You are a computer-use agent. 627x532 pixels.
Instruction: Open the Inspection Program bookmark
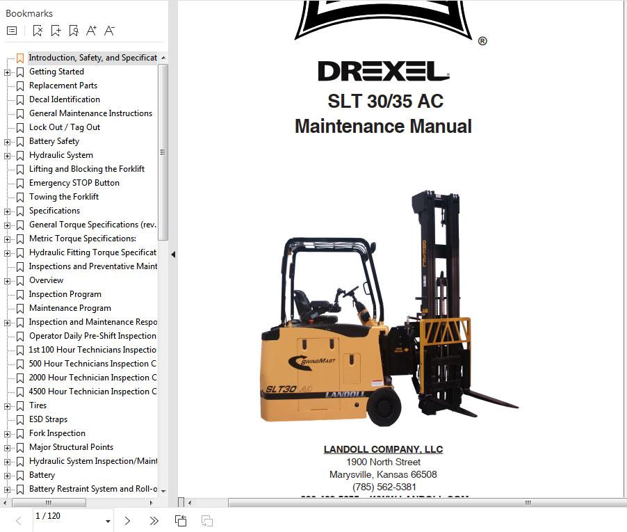click(65, 294)
